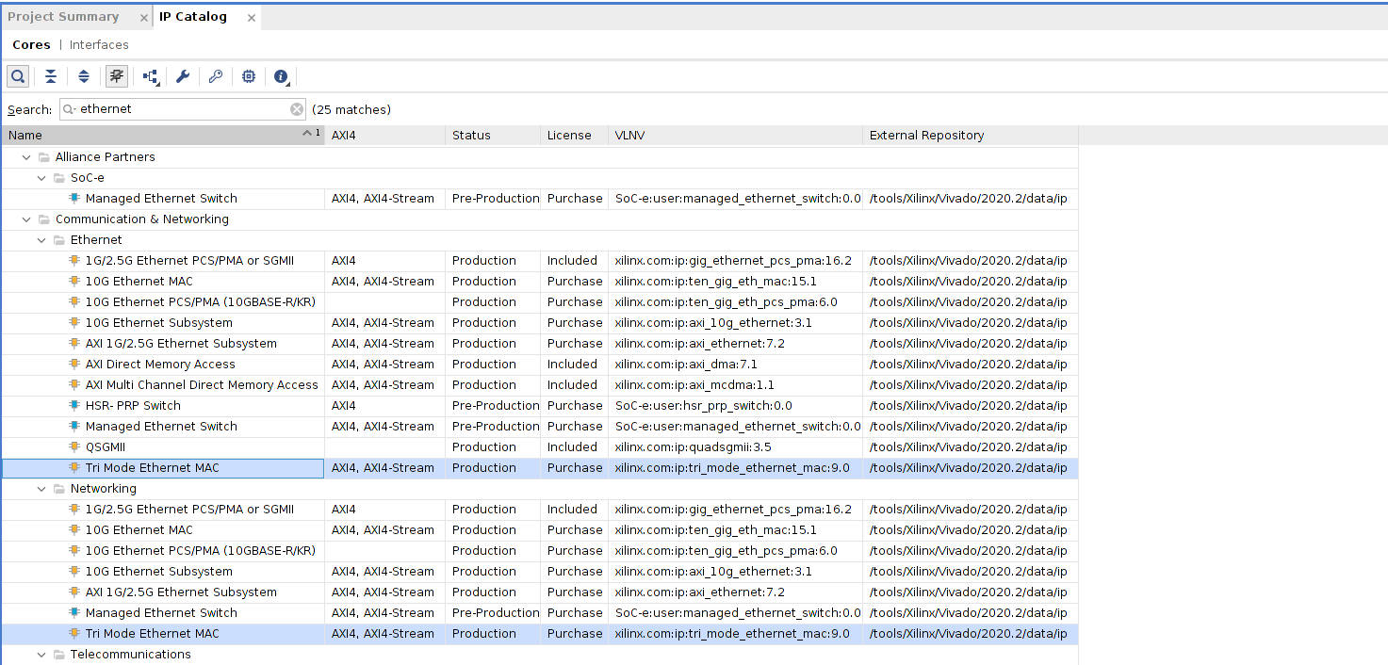Collapse the Telecommunications folder
Viewport: 1388px width, 665px height.
click(41, 655)
